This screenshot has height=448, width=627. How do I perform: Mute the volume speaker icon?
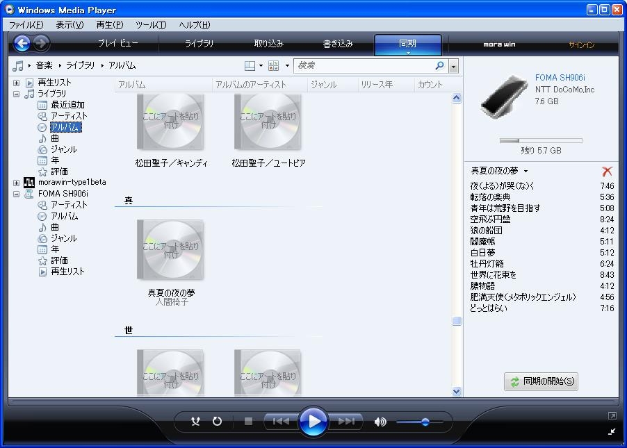380,422
